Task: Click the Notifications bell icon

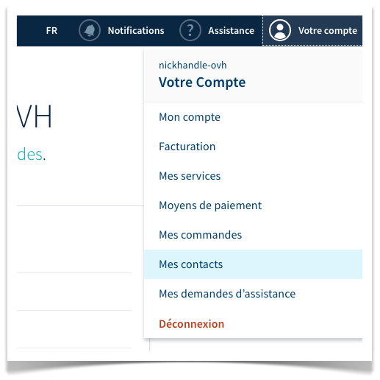Action: [90, 30]
